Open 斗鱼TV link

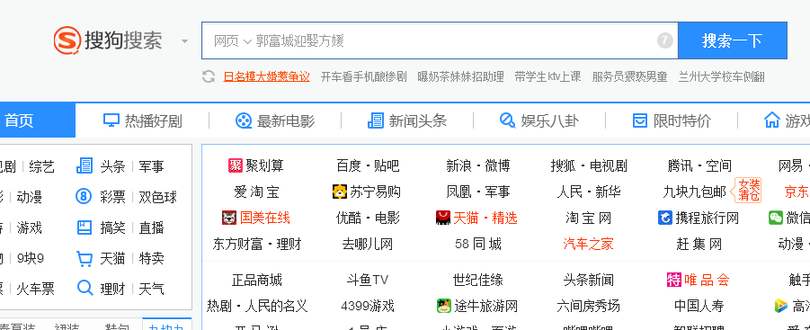368,281
